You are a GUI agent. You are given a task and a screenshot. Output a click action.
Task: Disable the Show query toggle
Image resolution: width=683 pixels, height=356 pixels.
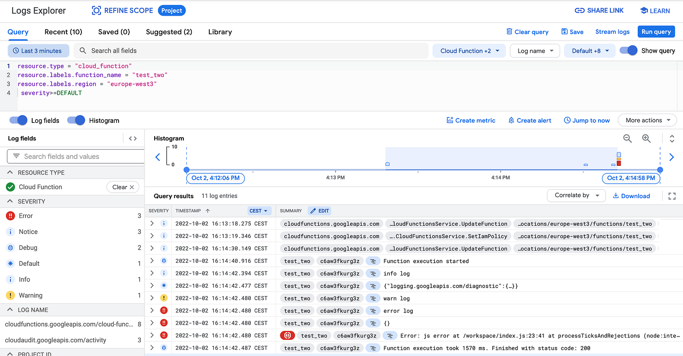coord(629,50)
